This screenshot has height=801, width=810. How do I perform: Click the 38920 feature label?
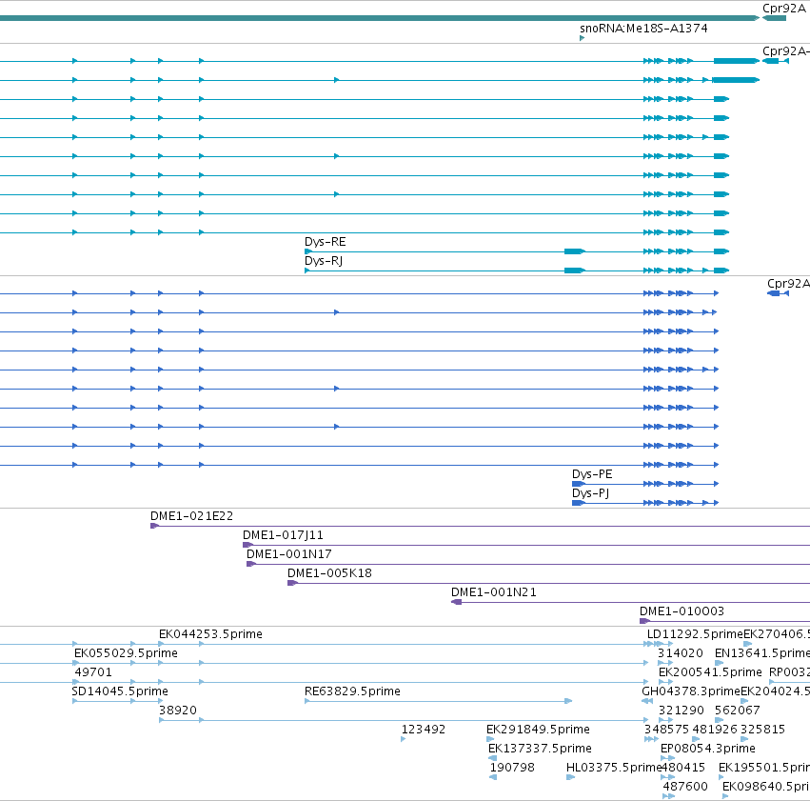point(178,711)
